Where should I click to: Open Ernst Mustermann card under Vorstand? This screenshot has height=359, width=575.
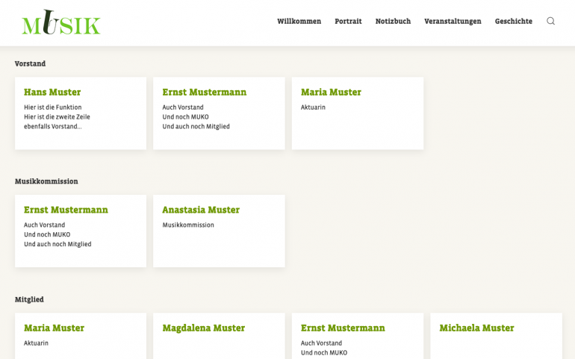tap(219, 113)
